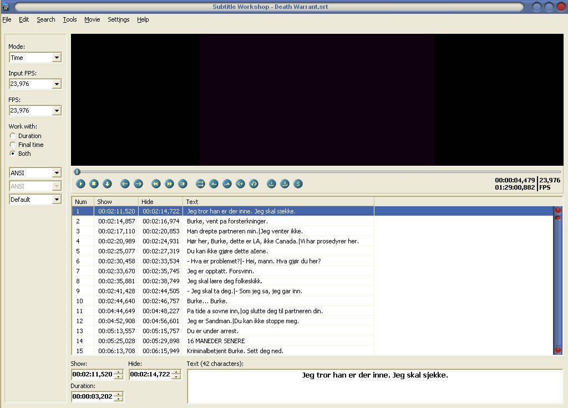This screenshot has width=568, height=408.
Task: Click the down-arrow scroll list icon
Action: (x=108, y=183)
